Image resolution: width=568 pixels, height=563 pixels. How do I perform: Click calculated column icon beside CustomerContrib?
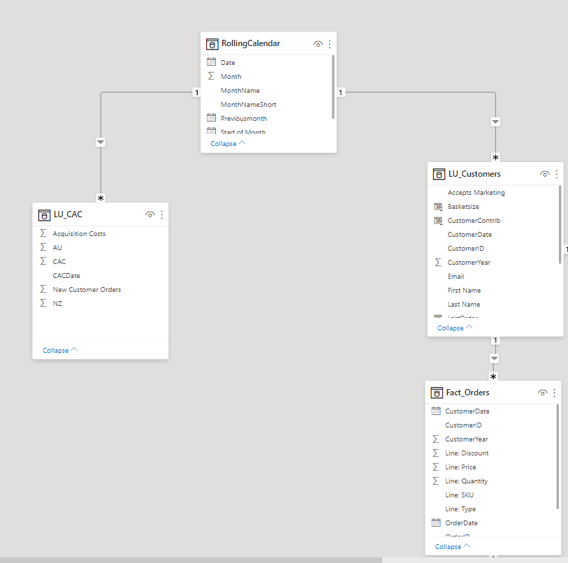438,221
